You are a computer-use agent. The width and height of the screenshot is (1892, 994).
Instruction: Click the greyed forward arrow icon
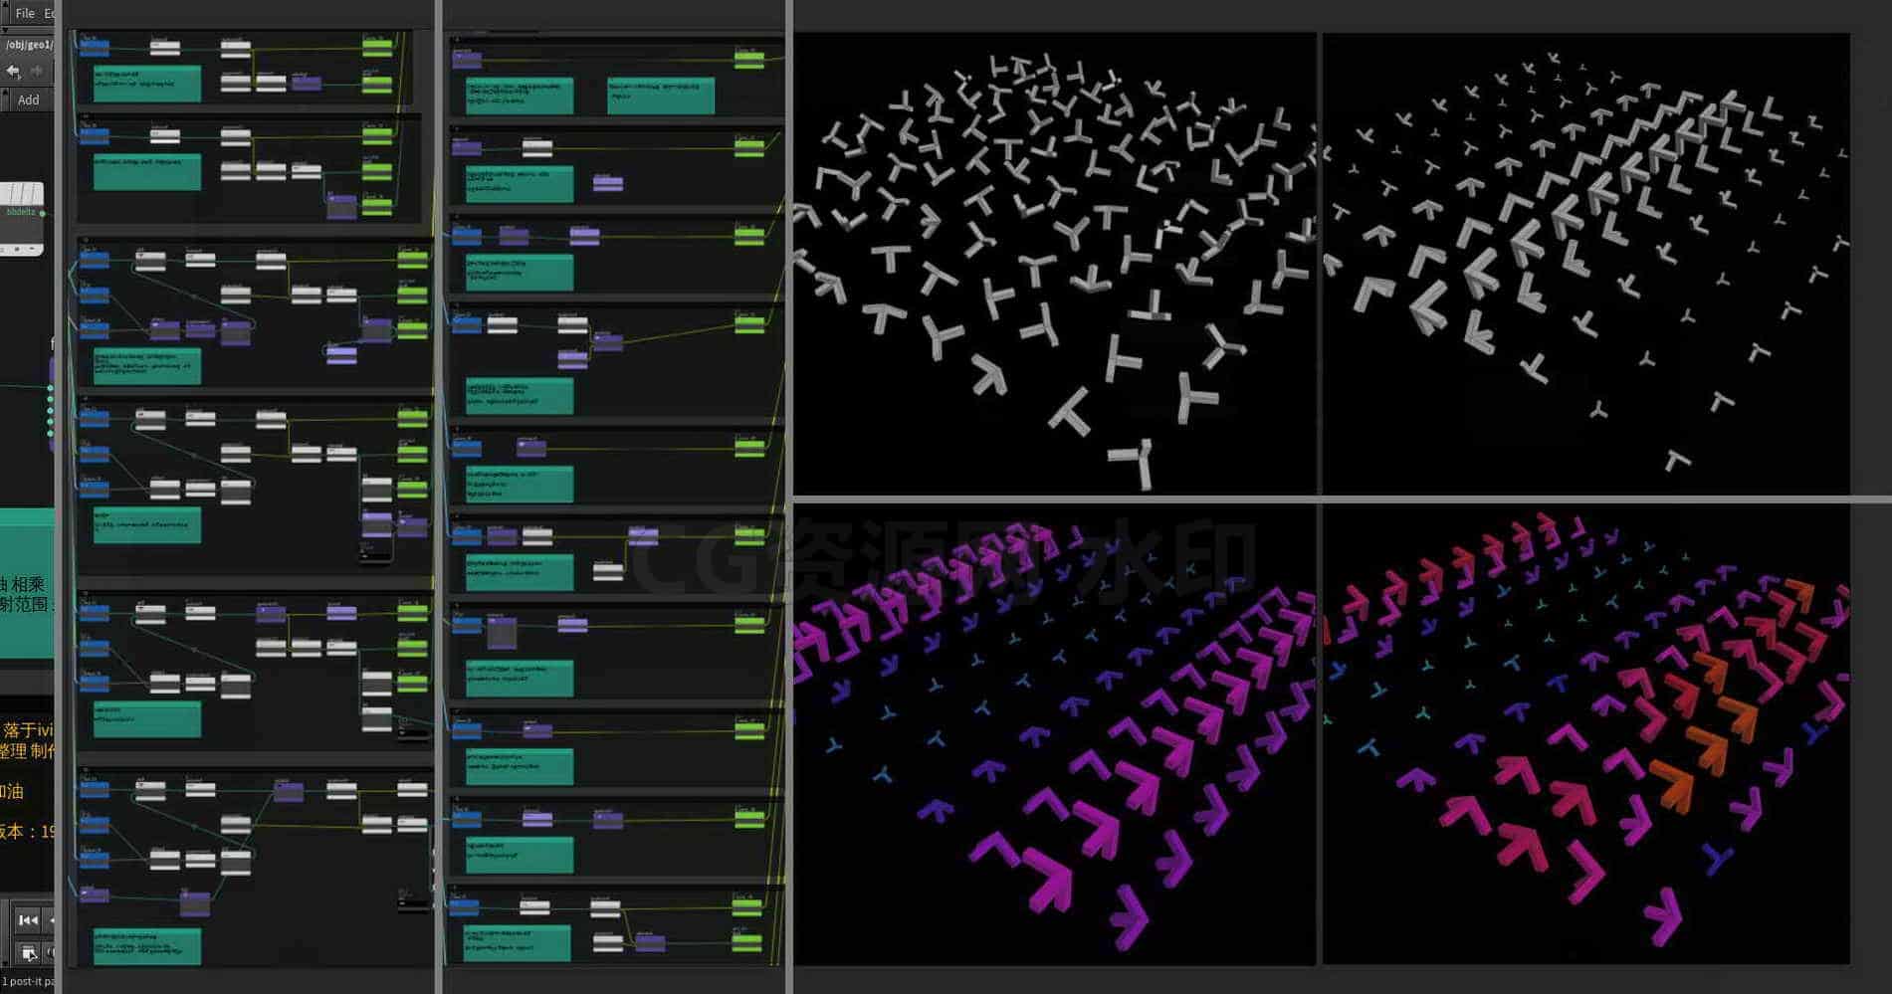coord(37,71)
